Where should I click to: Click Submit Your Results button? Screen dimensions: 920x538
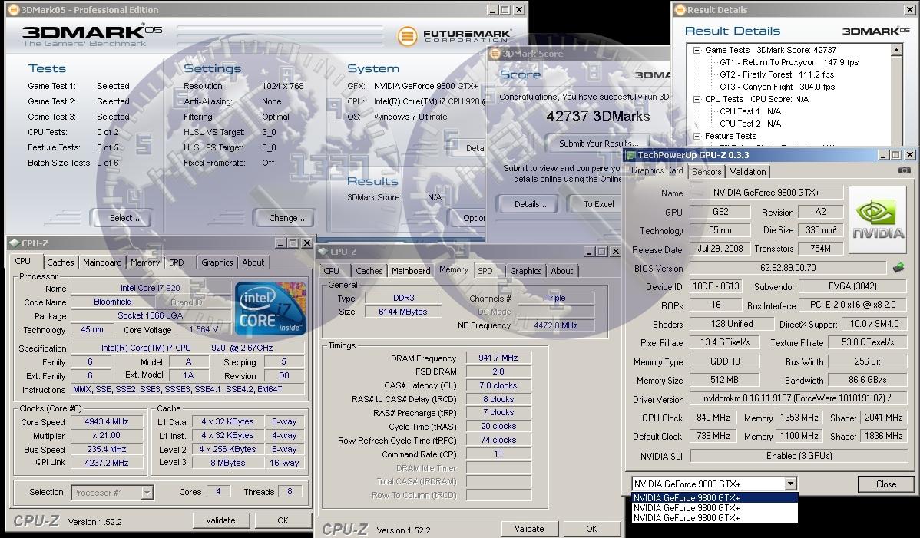pos(598,144)
